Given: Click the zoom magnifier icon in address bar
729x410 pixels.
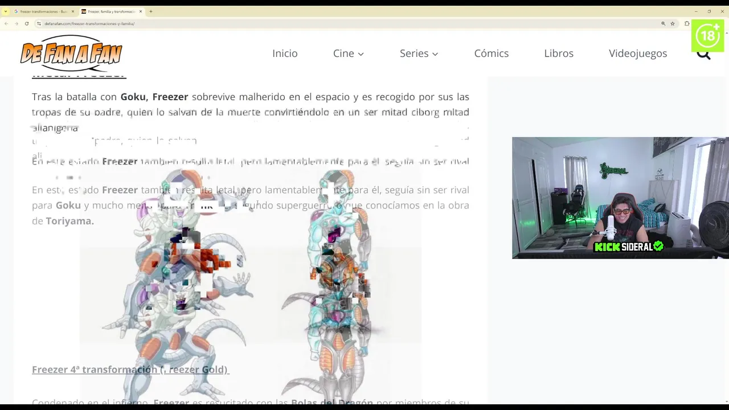Looking at the screenshot, I should (663, 23).
